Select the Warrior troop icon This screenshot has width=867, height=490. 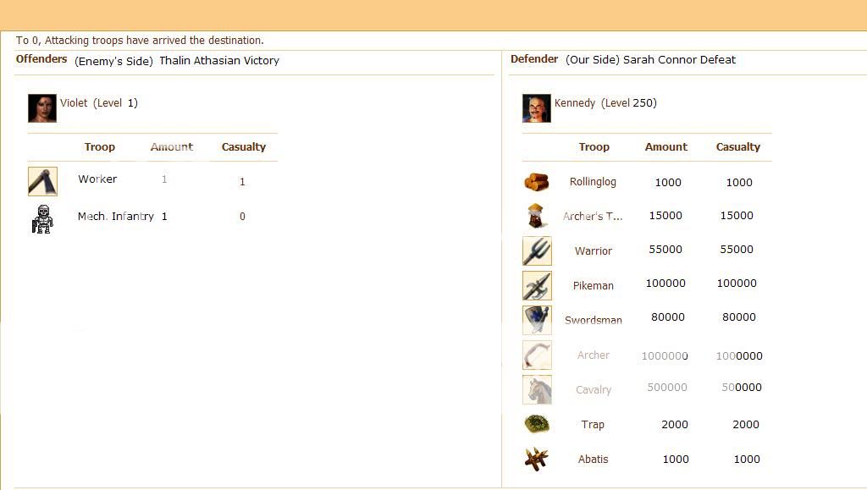tap(537, 251)
